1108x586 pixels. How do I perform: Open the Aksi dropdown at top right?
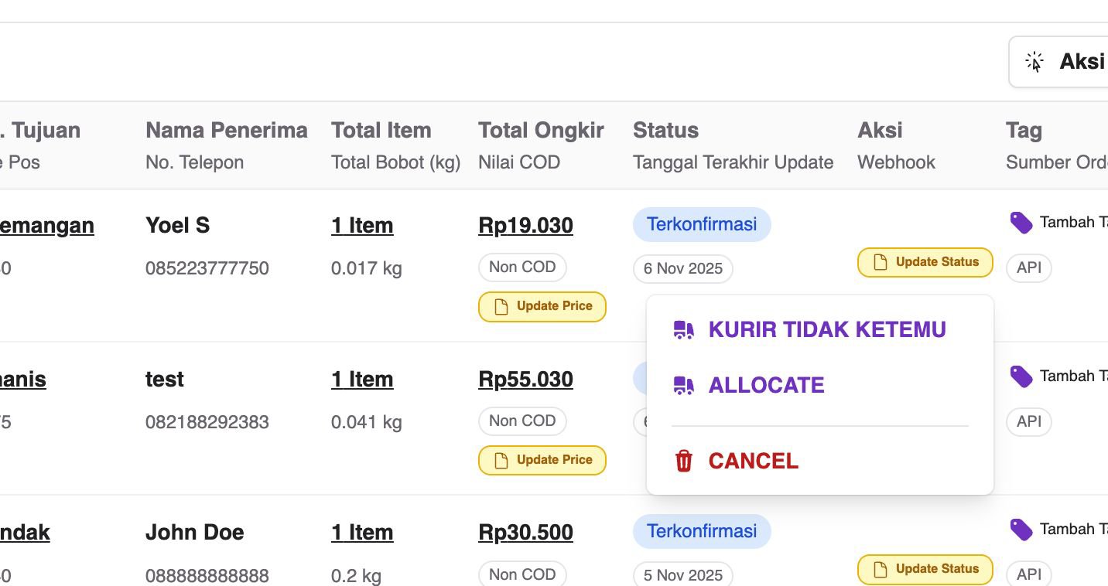(1068, 62)
